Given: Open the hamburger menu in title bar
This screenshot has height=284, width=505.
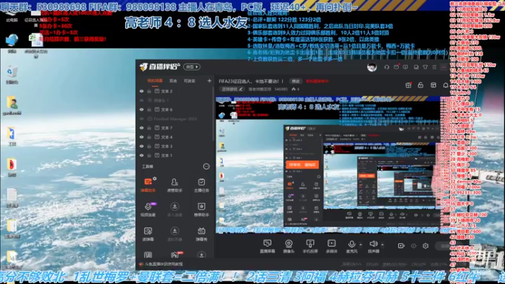Looking at the screenshot, I should click(x=434, y=67).
